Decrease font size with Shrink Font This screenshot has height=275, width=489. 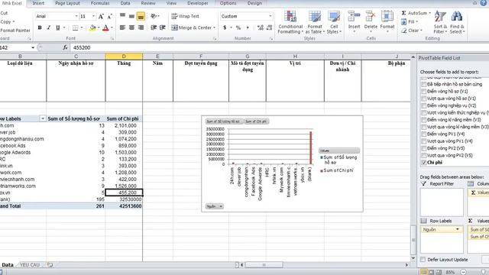tap(109, 16)
